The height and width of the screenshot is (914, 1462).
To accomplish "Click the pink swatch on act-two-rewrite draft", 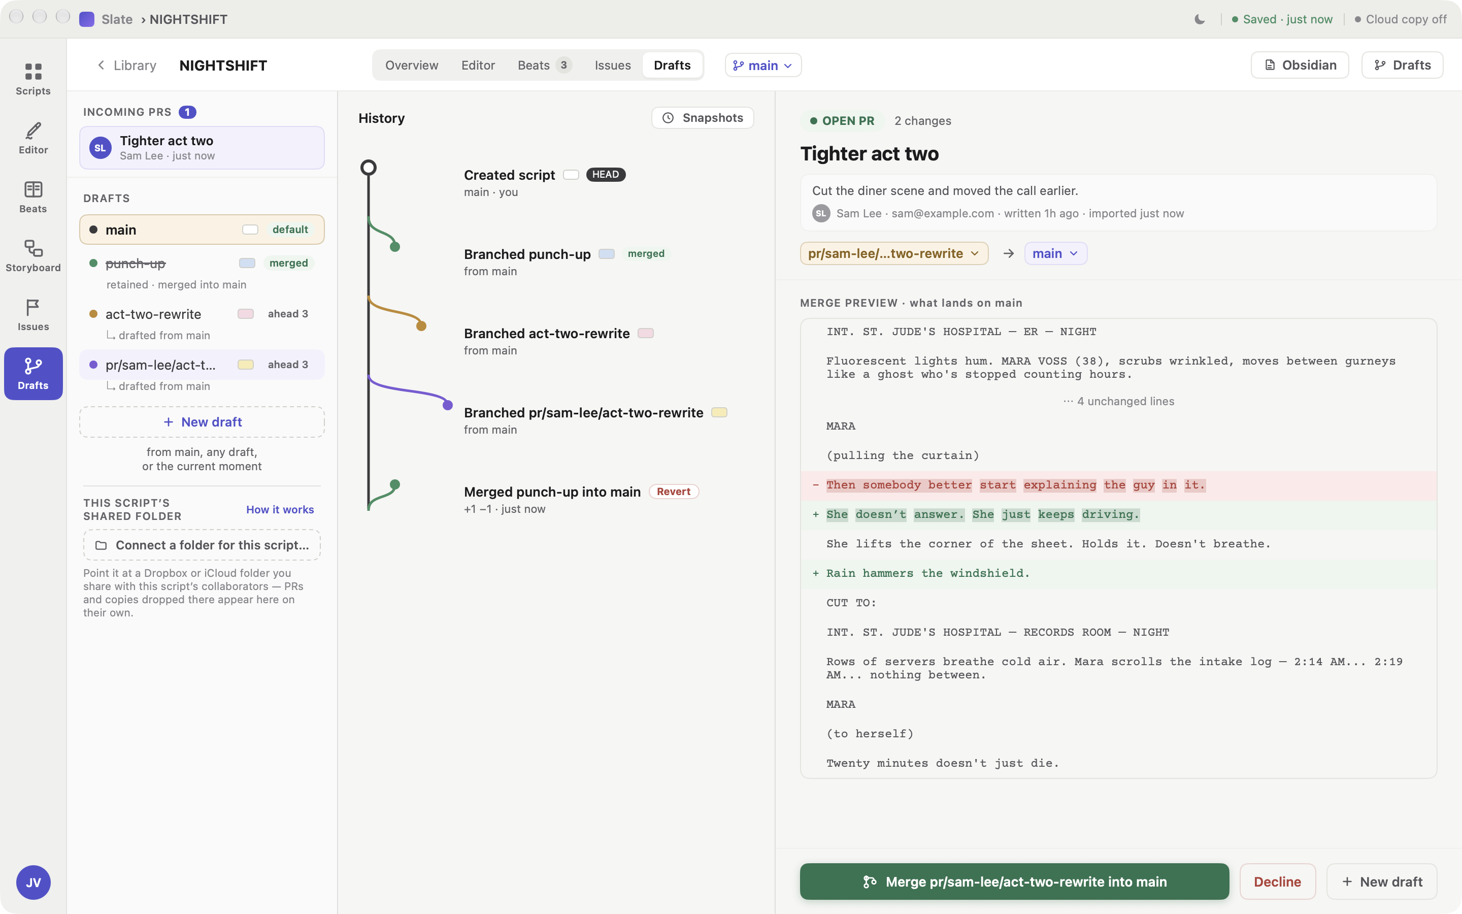I will tap(246, 314).
